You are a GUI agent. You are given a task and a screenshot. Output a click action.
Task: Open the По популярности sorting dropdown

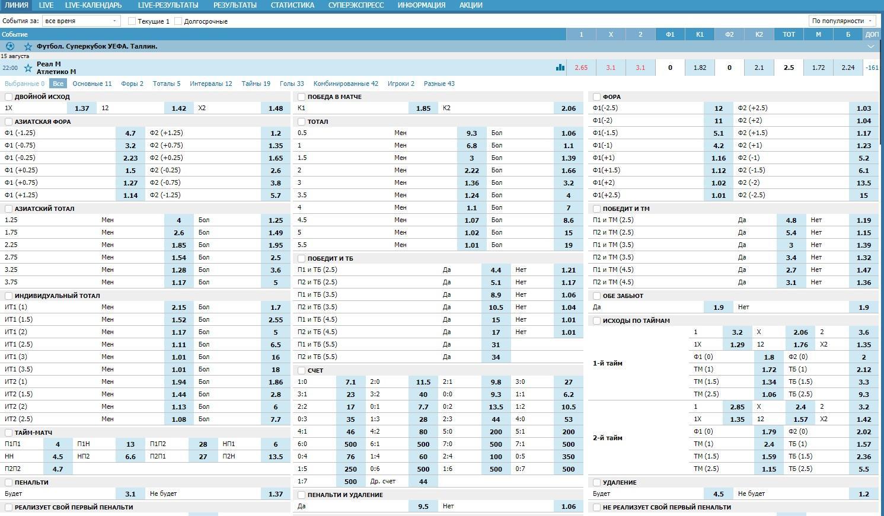(842, 21)
